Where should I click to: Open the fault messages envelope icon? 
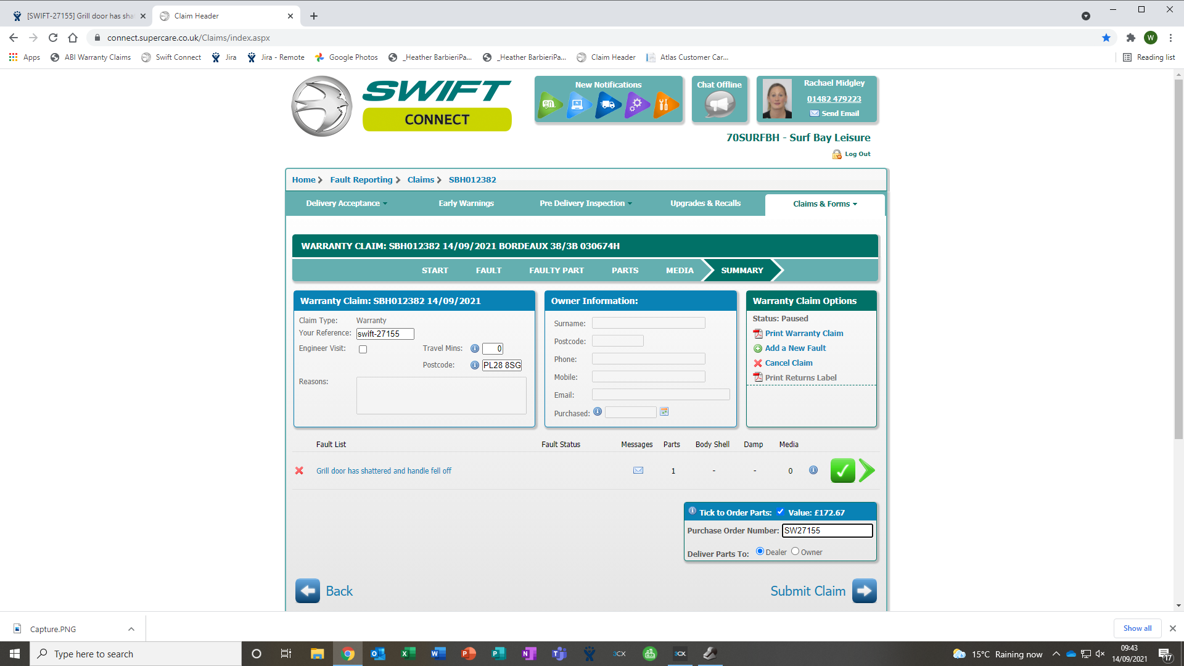(x=638, y=471)
